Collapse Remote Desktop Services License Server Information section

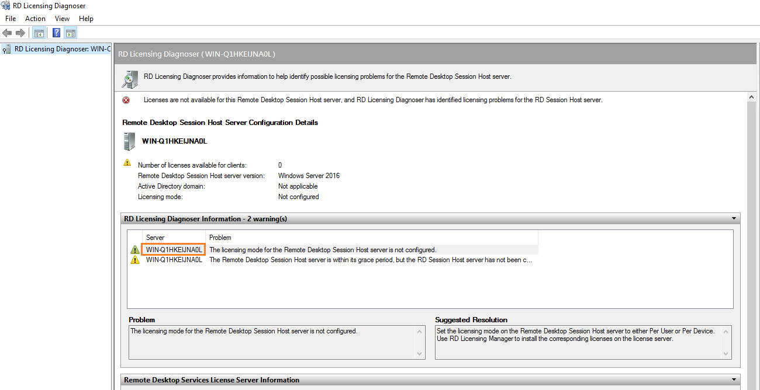pos(734,380)
